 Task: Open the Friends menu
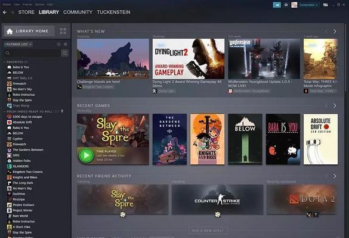pyautogui.click(x=27, y=4)
